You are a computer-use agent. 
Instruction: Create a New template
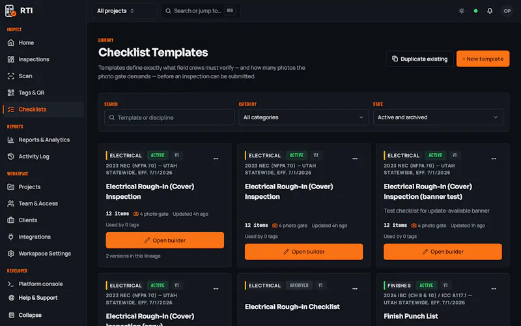tap(483, 59)
